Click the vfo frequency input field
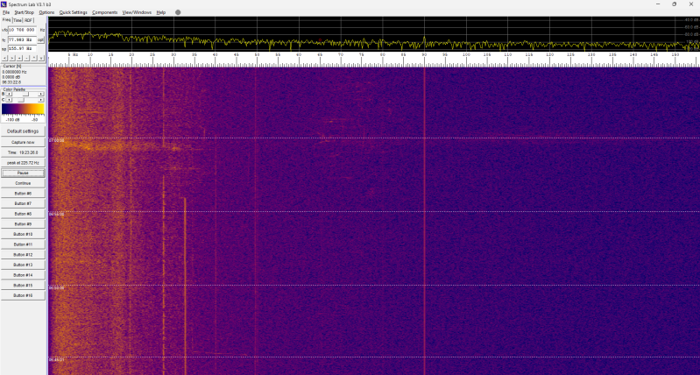The width and height of the screenshot is (700, 375). 22,30
